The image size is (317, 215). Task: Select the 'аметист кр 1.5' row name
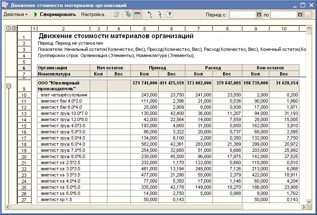64,200
